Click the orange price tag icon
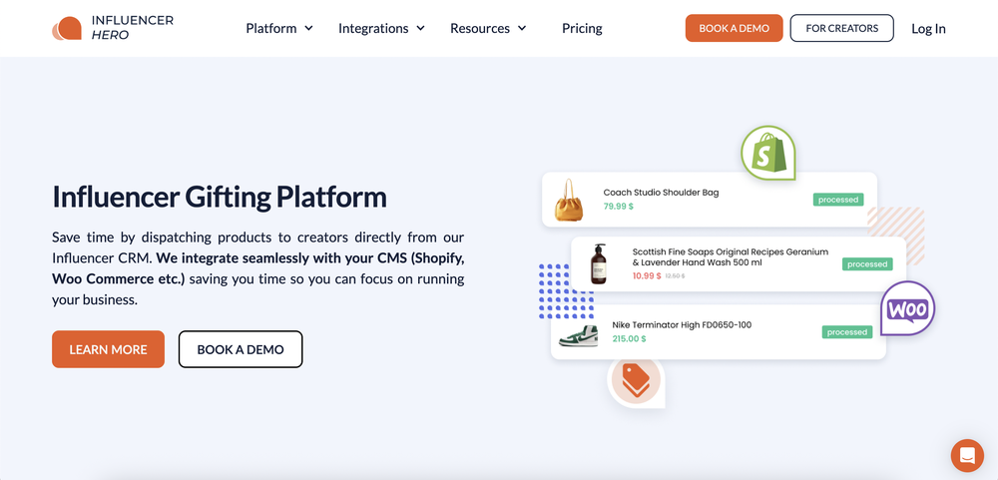This screenshot has height=480, width=998. pyautogui.click(x=636, y=380)
